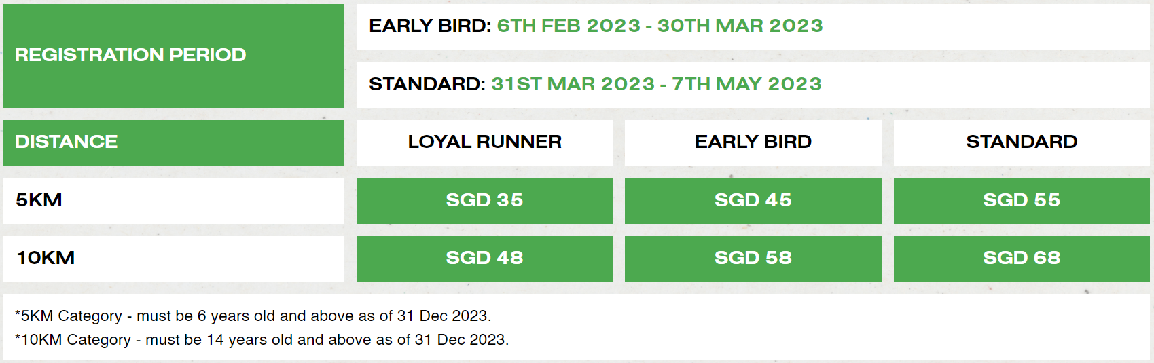Pick the SGD 48 Loyal Runner 10KM price
The height and width of the screenshot is (363, 1154).
pos(484,258)
